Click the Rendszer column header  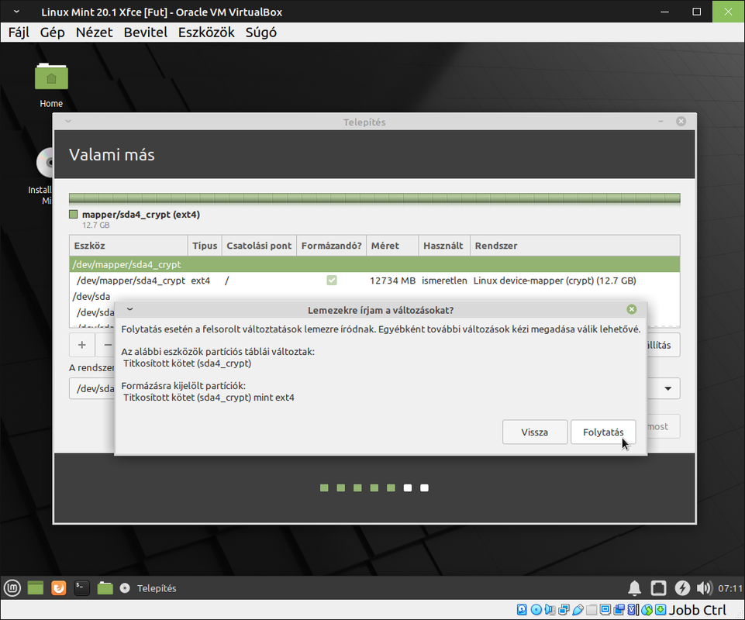coord(575,246)
